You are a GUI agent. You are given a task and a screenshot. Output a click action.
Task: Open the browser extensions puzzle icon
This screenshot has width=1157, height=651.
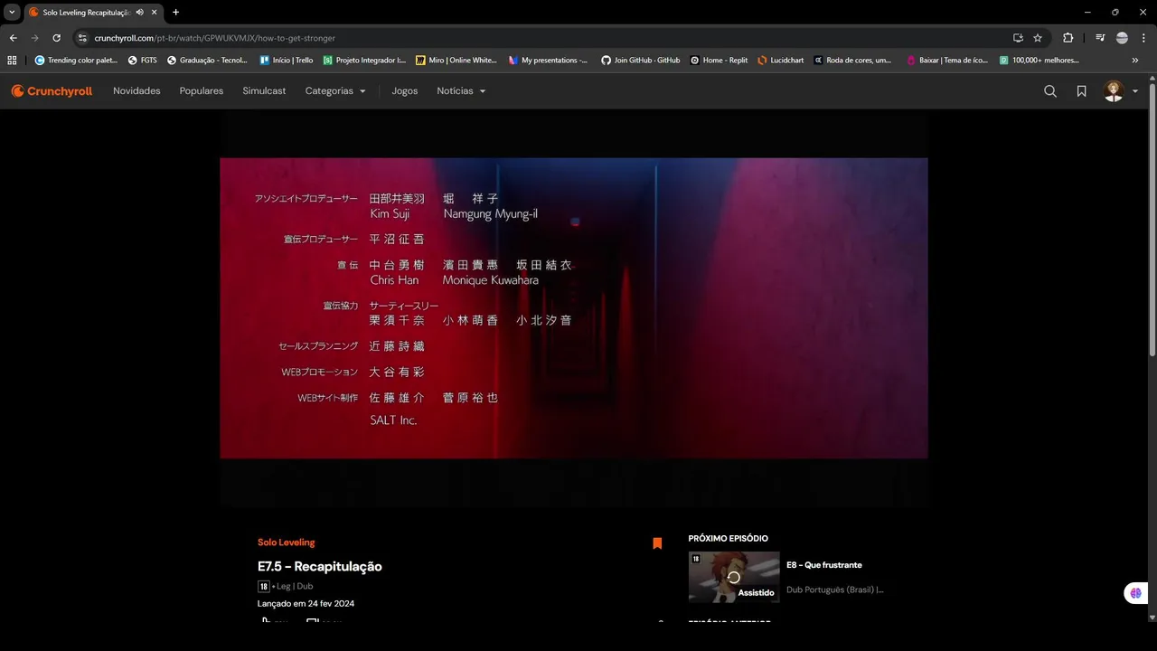coord(1068,38)
